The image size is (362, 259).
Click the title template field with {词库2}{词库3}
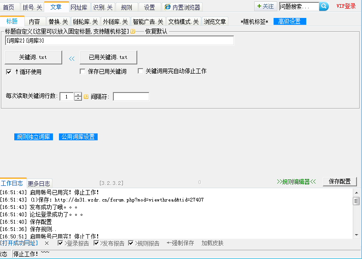click(x=119, y=40)
